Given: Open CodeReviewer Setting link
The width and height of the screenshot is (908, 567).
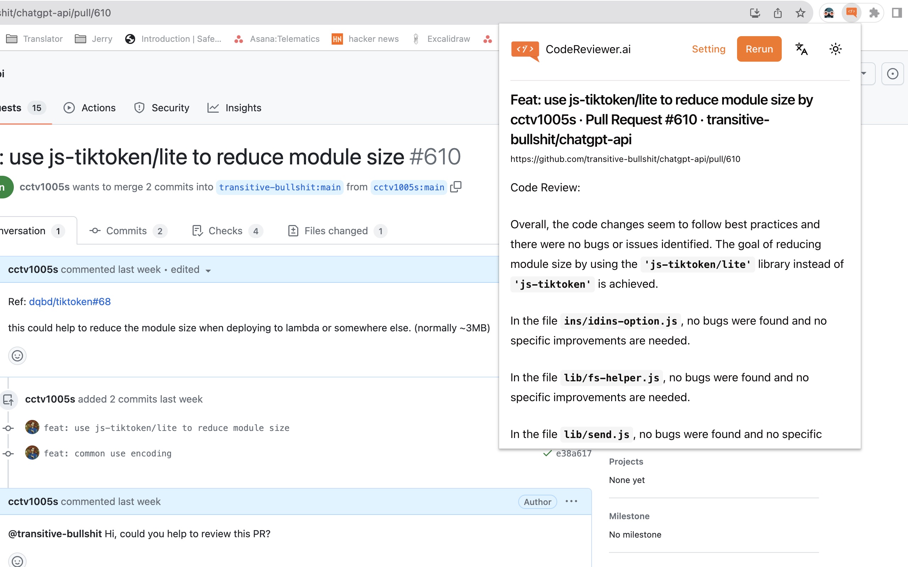Looking at the screenshot, I should click(708, 49).
